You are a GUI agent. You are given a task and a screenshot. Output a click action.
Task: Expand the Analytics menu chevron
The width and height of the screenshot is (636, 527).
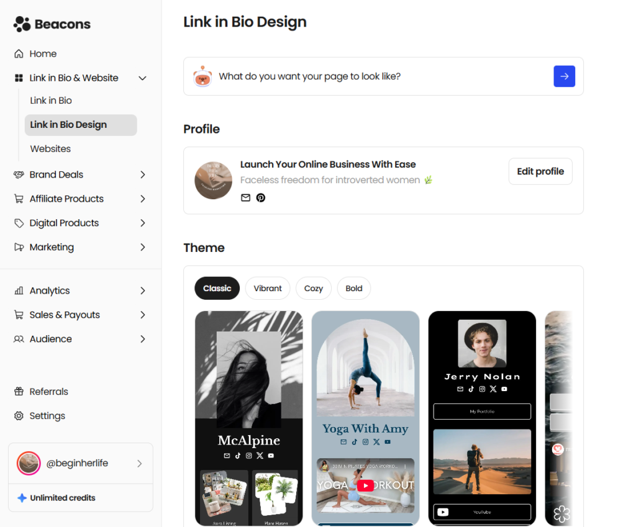point(142,291)
